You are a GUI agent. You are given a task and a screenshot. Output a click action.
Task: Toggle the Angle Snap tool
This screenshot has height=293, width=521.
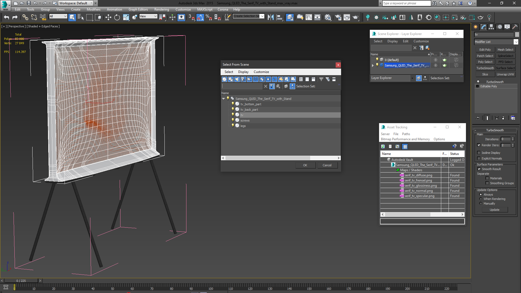200,18
